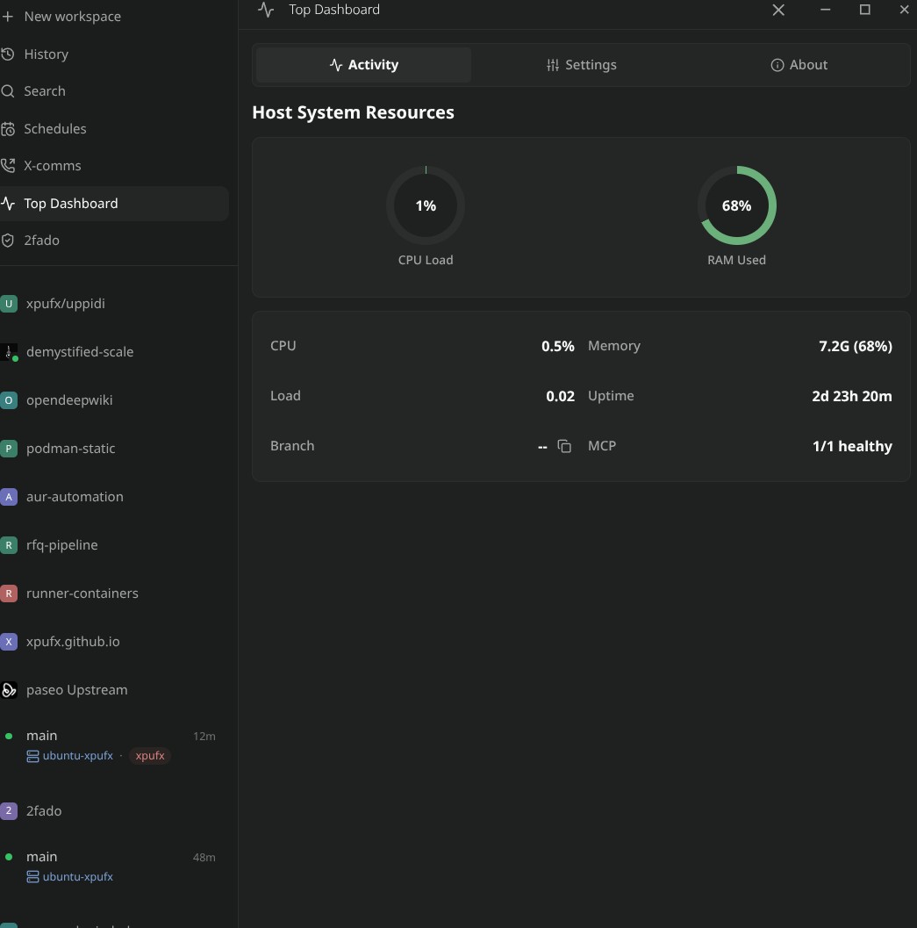This screenshot has height=928, width=917.
Task: Click the 2fado shield icon
Action: (7, 241)
